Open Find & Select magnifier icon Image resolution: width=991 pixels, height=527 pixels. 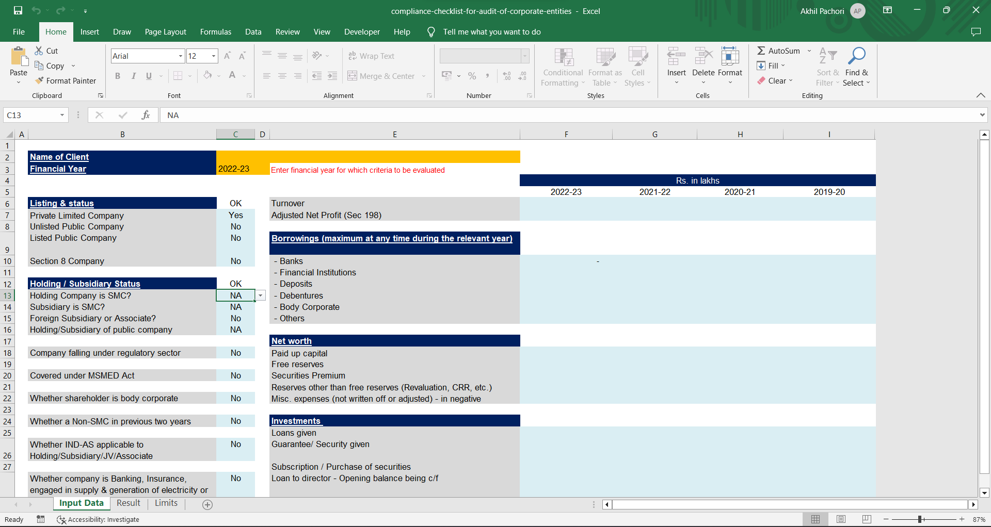pos(857,56)
